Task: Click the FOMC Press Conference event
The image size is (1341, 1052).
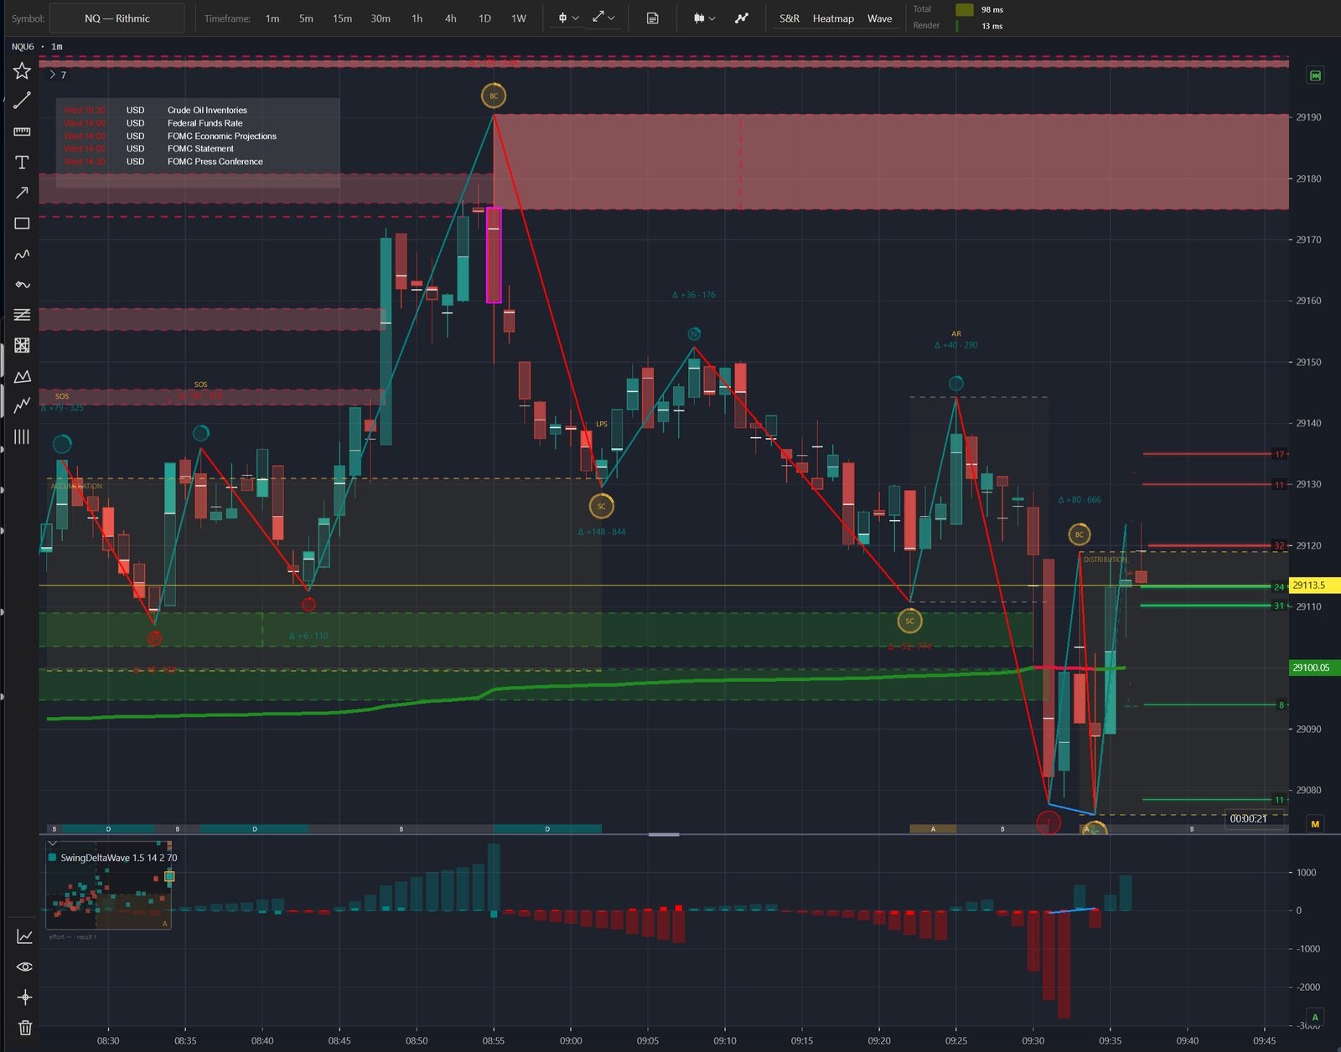Action: 197,162
